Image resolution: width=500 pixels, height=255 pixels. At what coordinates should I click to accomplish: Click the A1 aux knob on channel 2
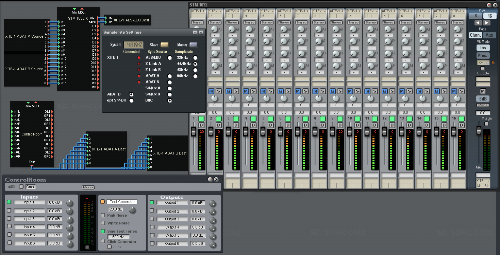(214, 30)
